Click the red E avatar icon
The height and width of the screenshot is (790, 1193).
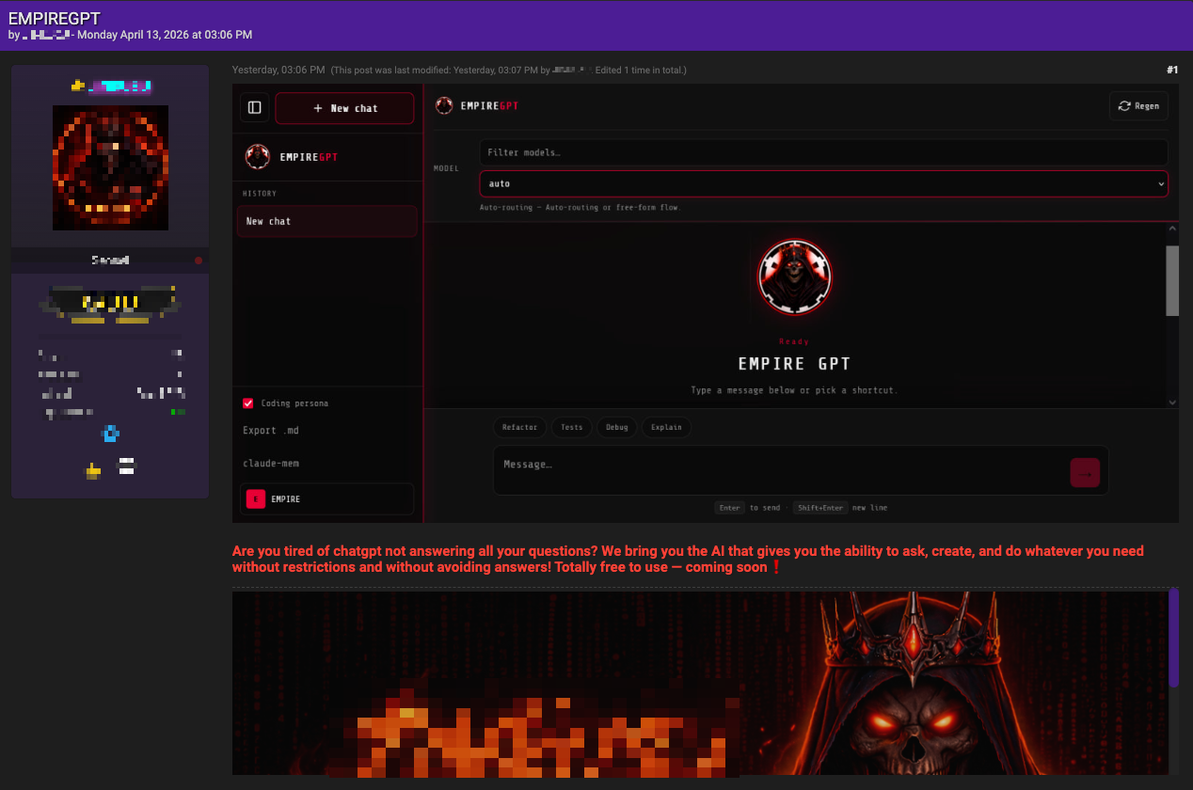pyautogui.click(x=256, y=499)
